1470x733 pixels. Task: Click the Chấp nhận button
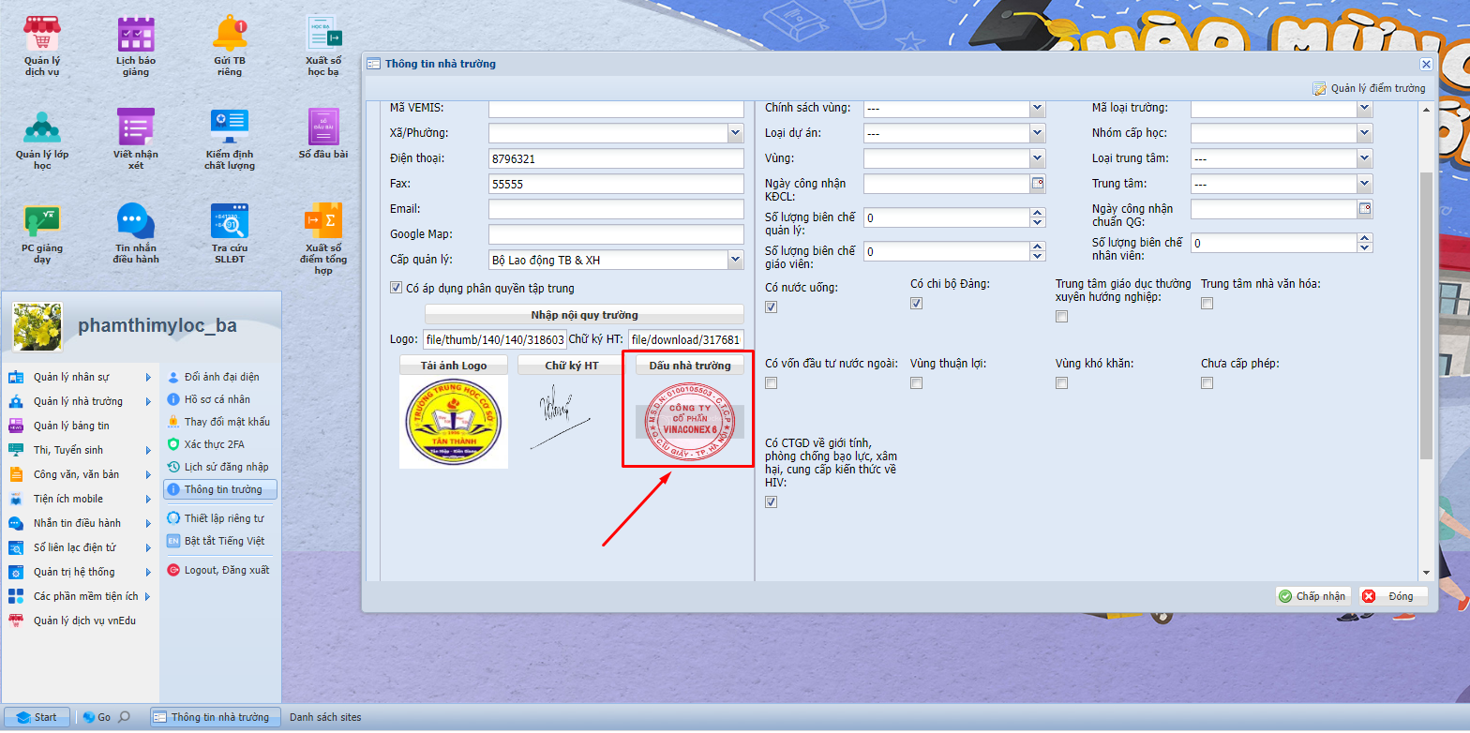coord(1312,596)
